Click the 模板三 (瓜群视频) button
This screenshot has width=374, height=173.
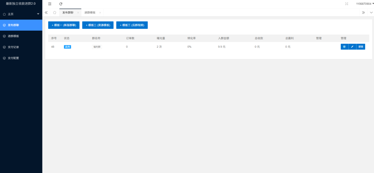point(132,25)
